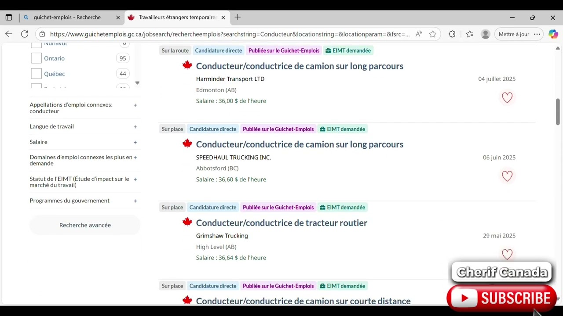Open the browser extensions puzzle icon
Viewport: 563px width, 316px height.
pyautogui.click(x=452, y=34)
